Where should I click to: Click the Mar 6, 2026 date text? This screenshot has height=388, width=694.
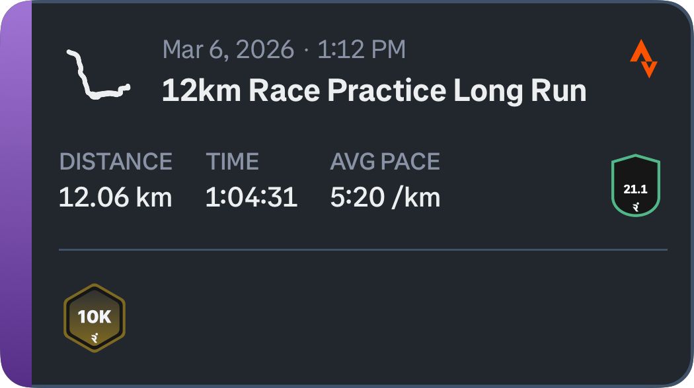click(x=228, y=49)
